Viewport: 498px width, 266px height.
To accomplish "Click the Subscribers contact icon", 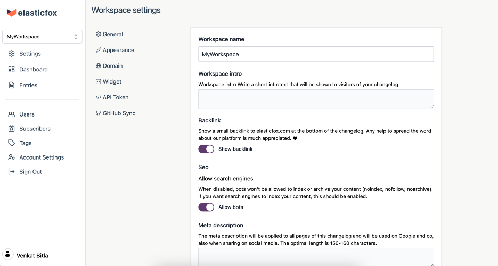I will coord(11,129).
